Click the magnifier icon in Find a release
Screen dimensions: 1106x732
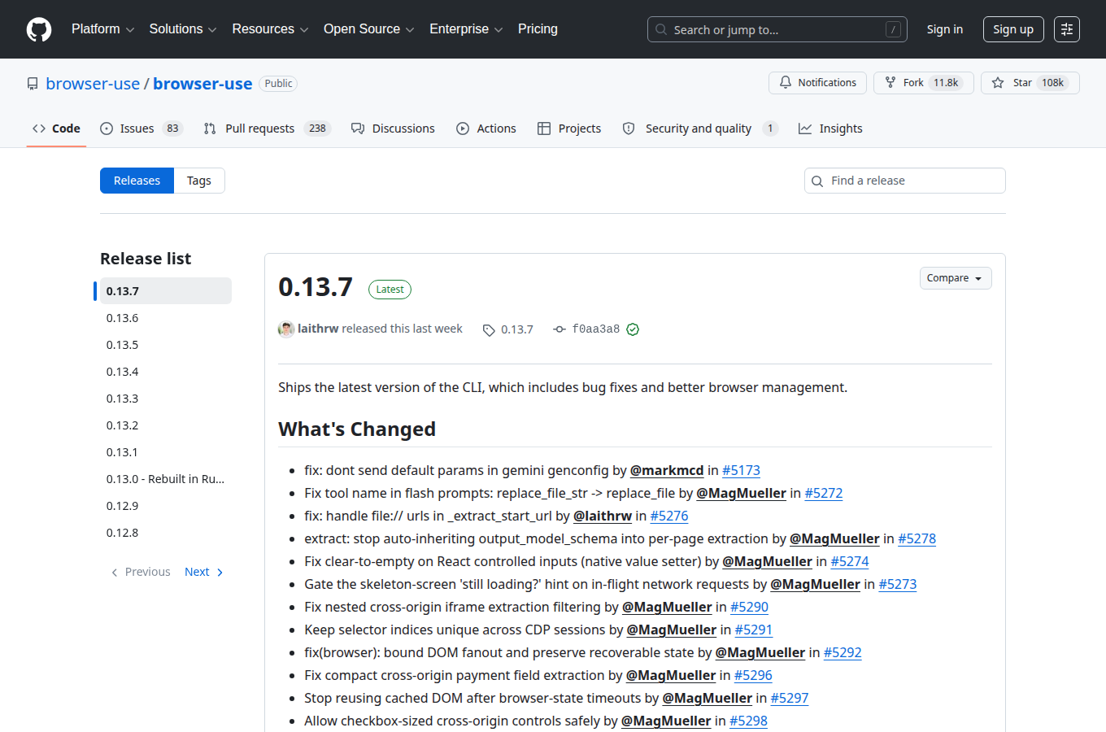point(818,181)
